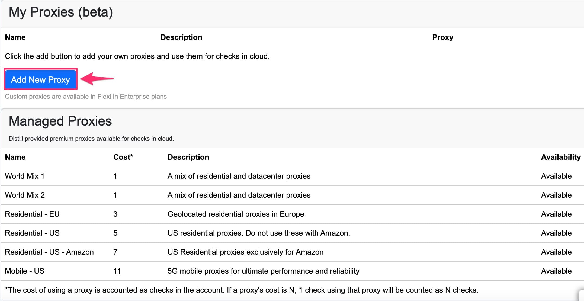Click the Cost* column header
Screen dimensions: 584x301
click(123, 157)
